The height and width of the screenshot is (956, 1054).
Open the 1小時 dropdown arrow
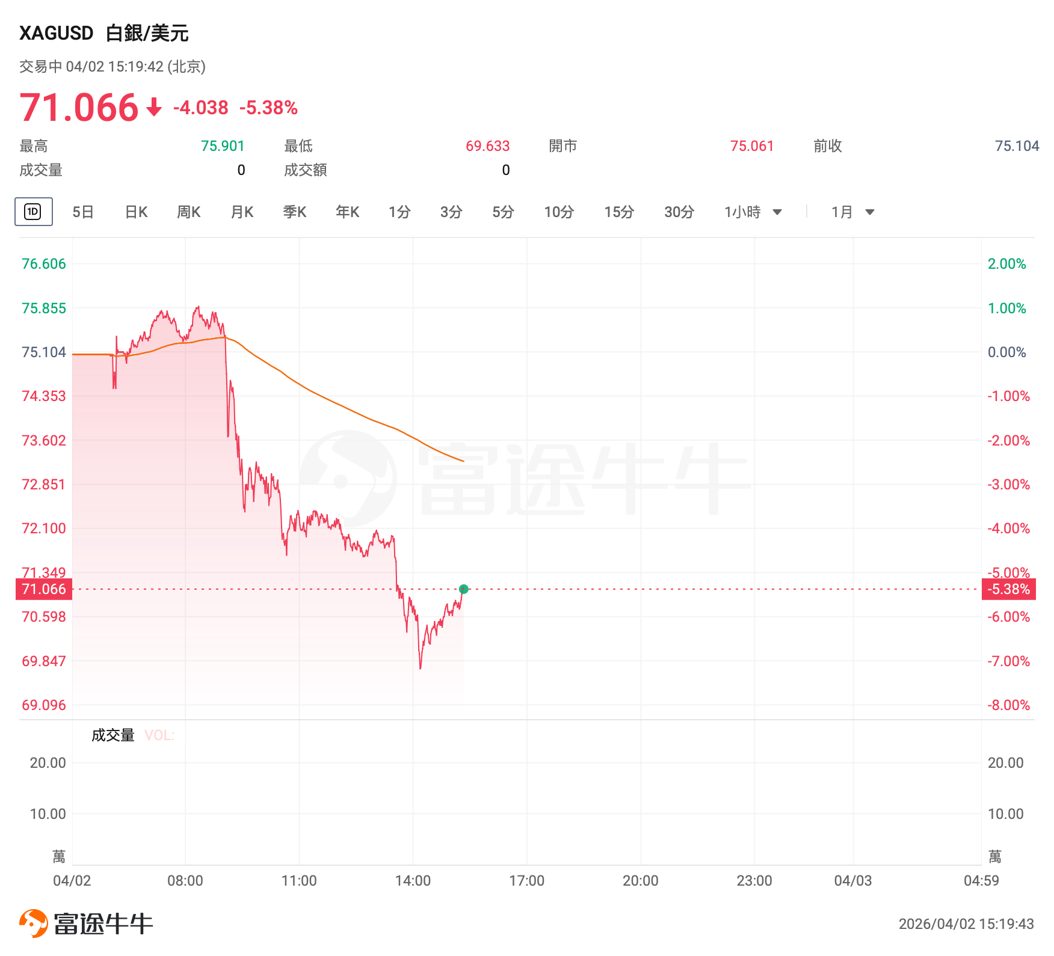coord(777,212)
